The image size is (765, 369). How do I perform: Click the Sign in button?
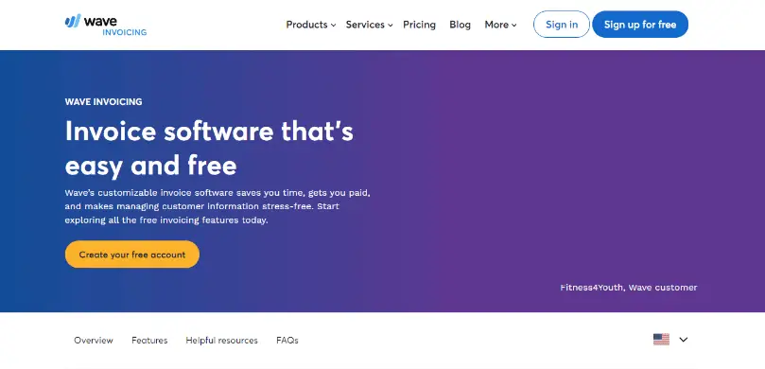click(562, 25)
